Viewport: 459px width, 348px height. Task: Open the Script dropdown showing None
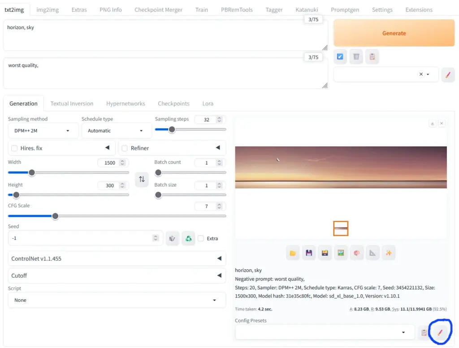(x=117, y=300)
